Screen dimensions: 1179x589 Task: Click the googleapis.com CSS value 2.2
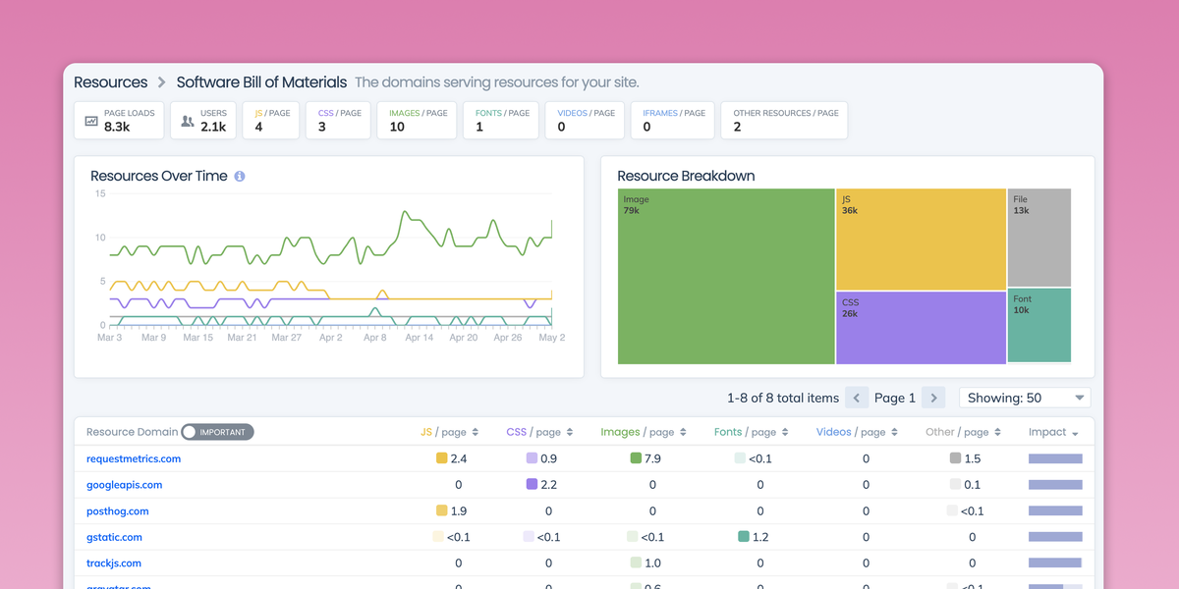click(x=548, y=485)
